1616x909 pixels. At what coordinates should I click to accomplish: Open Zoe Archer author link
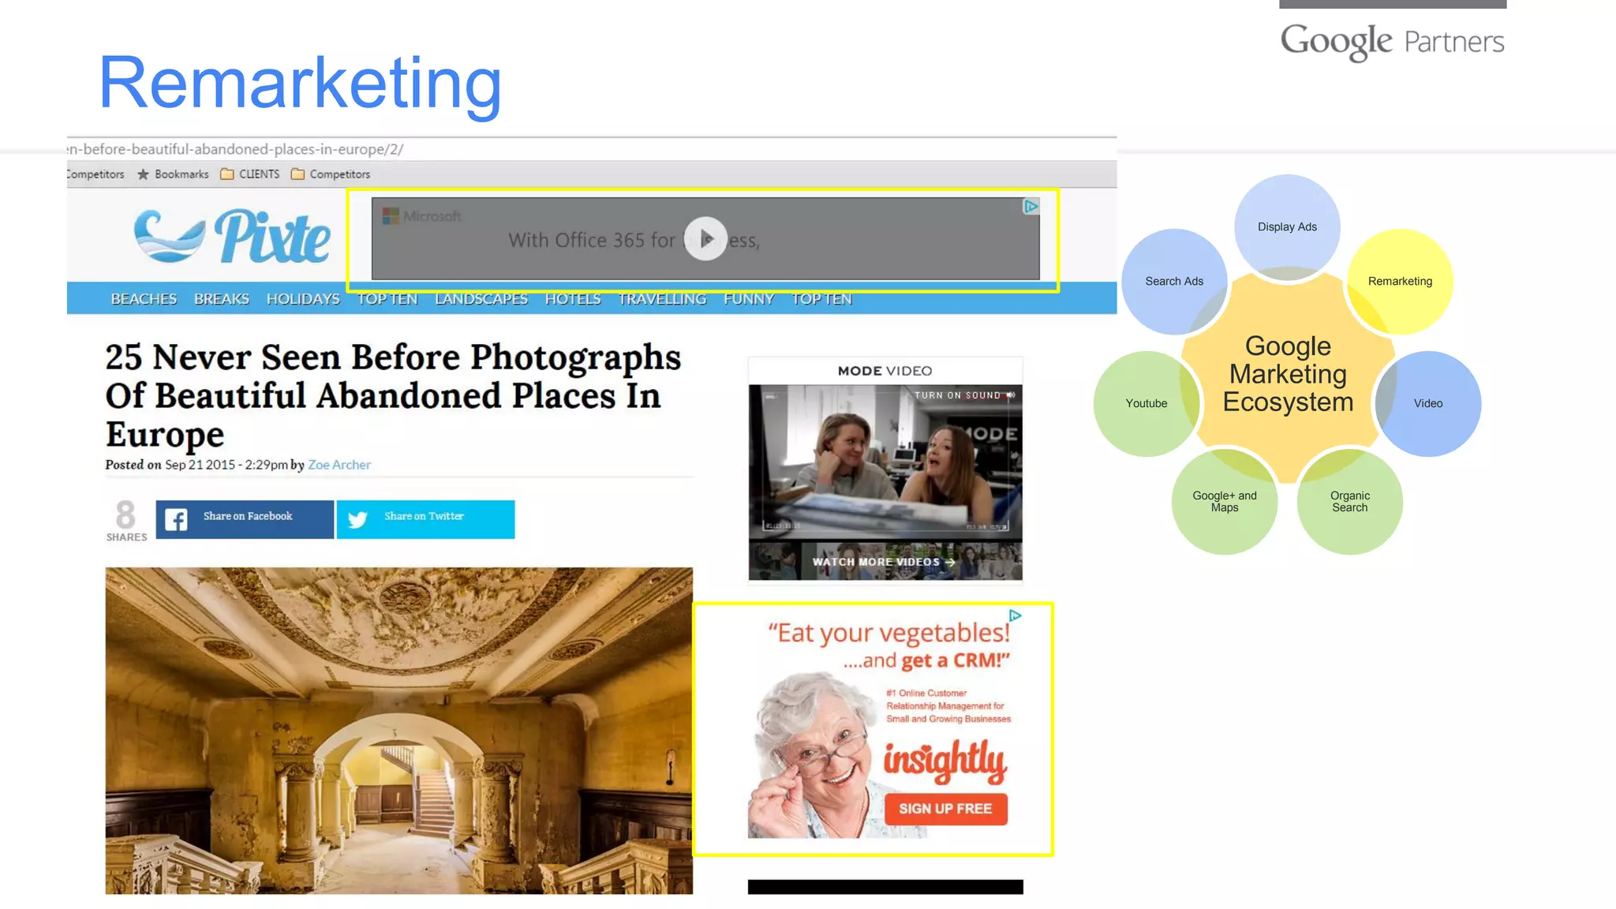click(x=339, y=465)
